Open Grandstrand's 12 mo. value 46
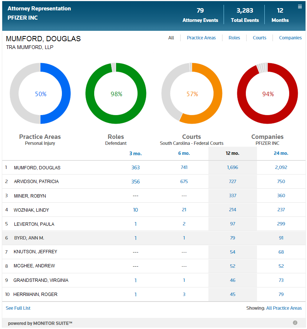This screenshot has height=329, width=307. point(232,280)
